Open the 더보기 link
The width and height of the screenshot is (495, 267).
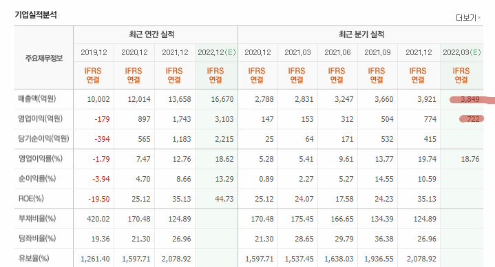click(x=468, y=18)
